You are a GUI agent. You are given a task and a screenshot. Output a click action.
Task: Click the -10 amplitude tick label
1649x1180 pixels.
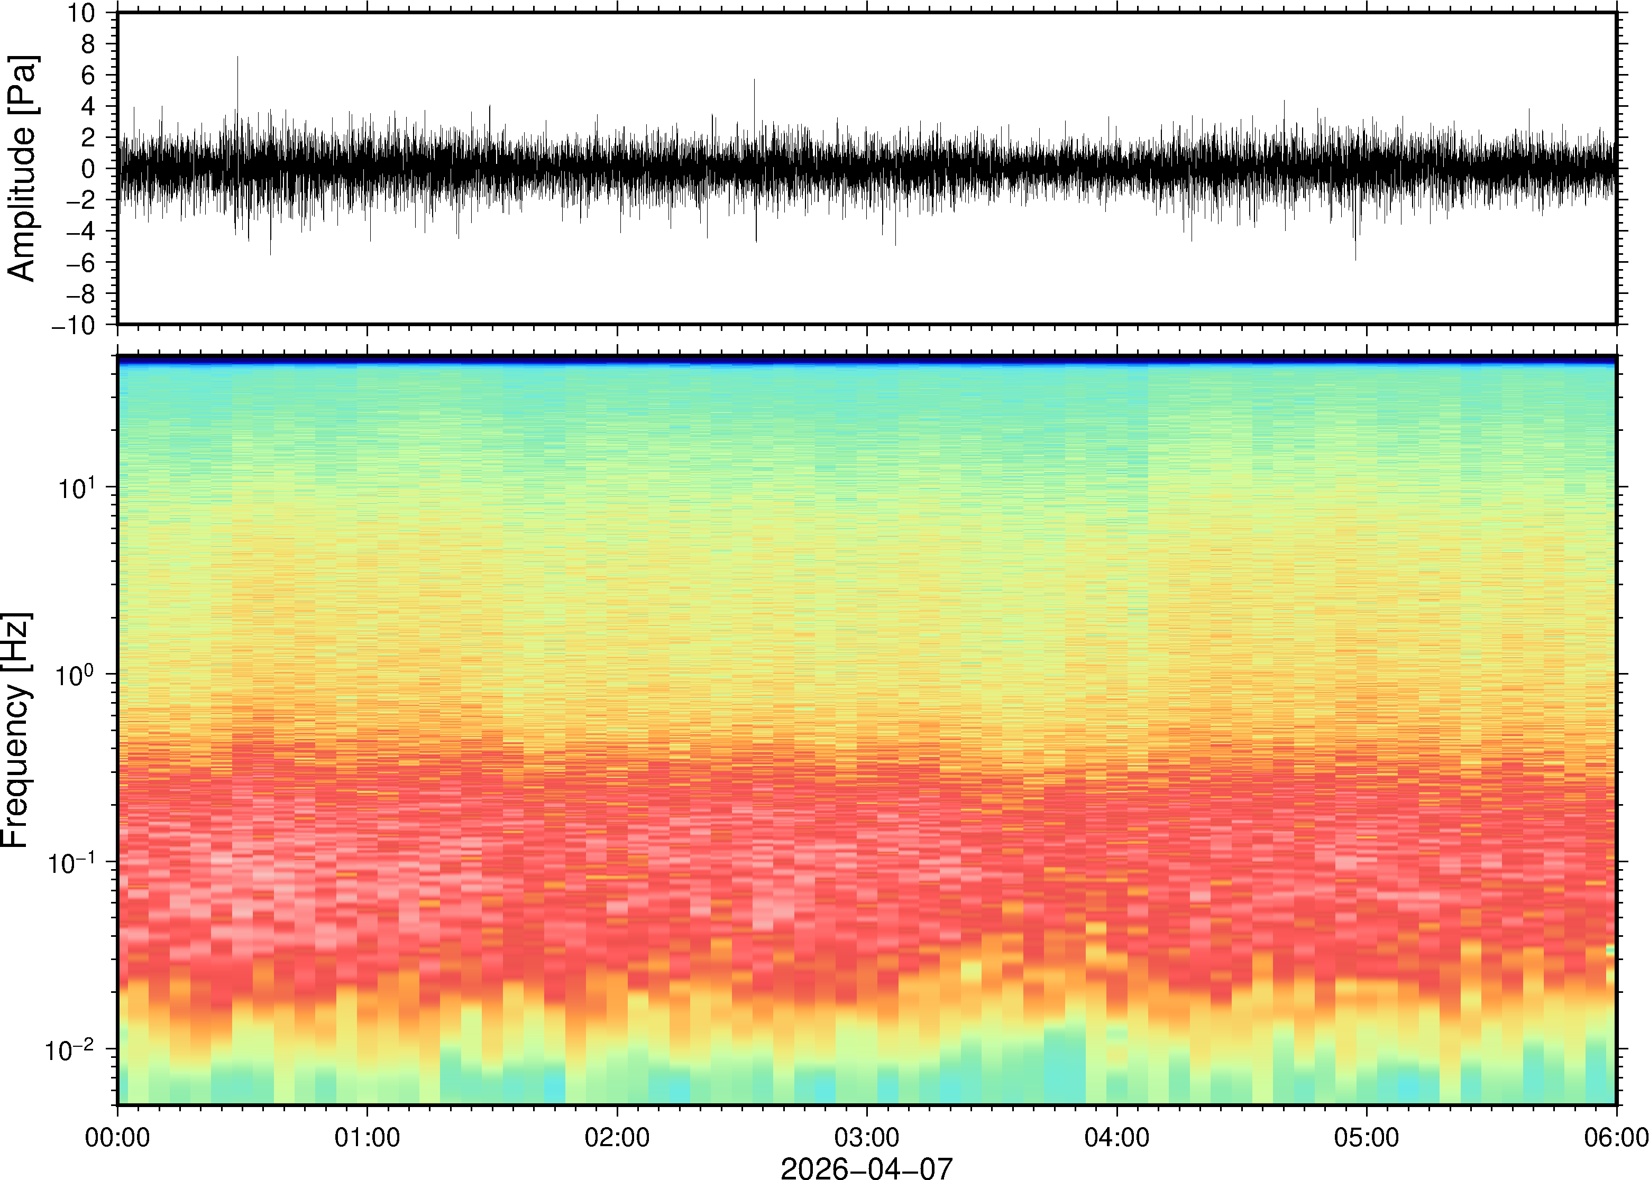(x=72, y=326)
